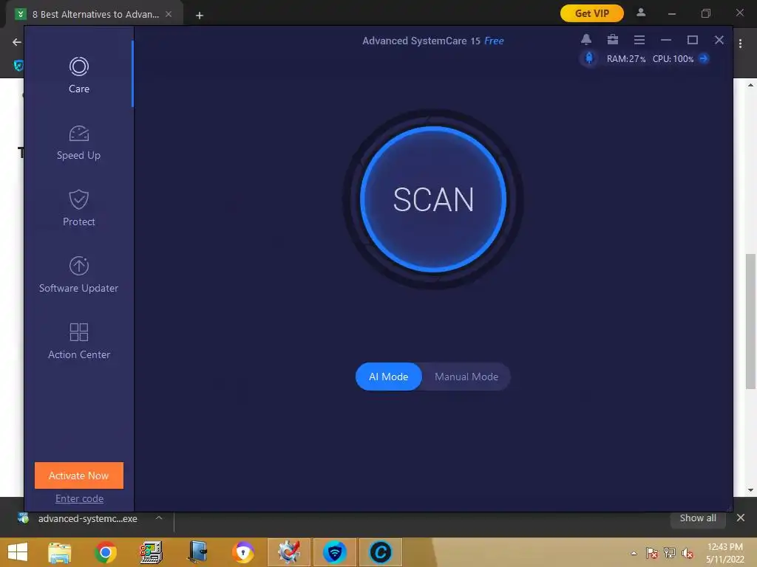Open the orange Avast browser taskbar icon
The width and height of the screenshot is (757, 567).
242,552
